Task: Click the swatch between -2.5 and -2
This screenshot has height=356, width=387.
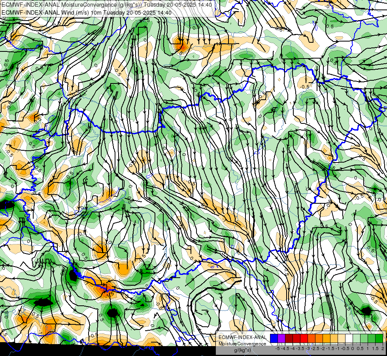Action: coord(319,338)
